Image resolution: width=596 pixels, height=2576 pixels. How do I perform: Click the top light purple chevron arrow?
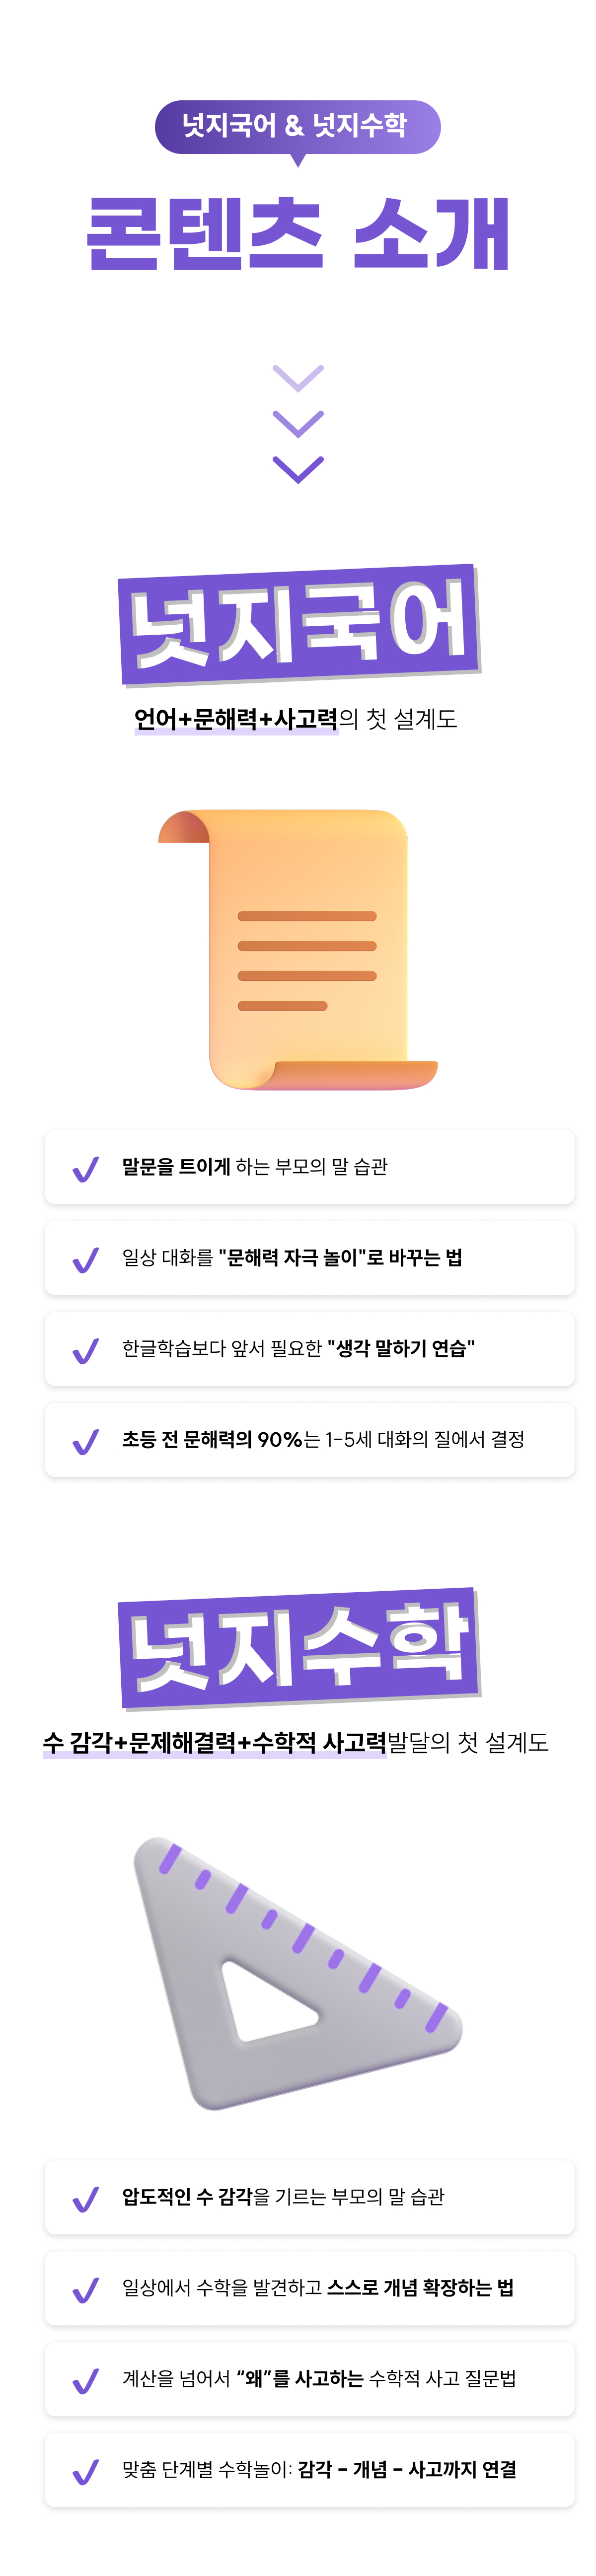pyautogui.click(x=298, y=377)
